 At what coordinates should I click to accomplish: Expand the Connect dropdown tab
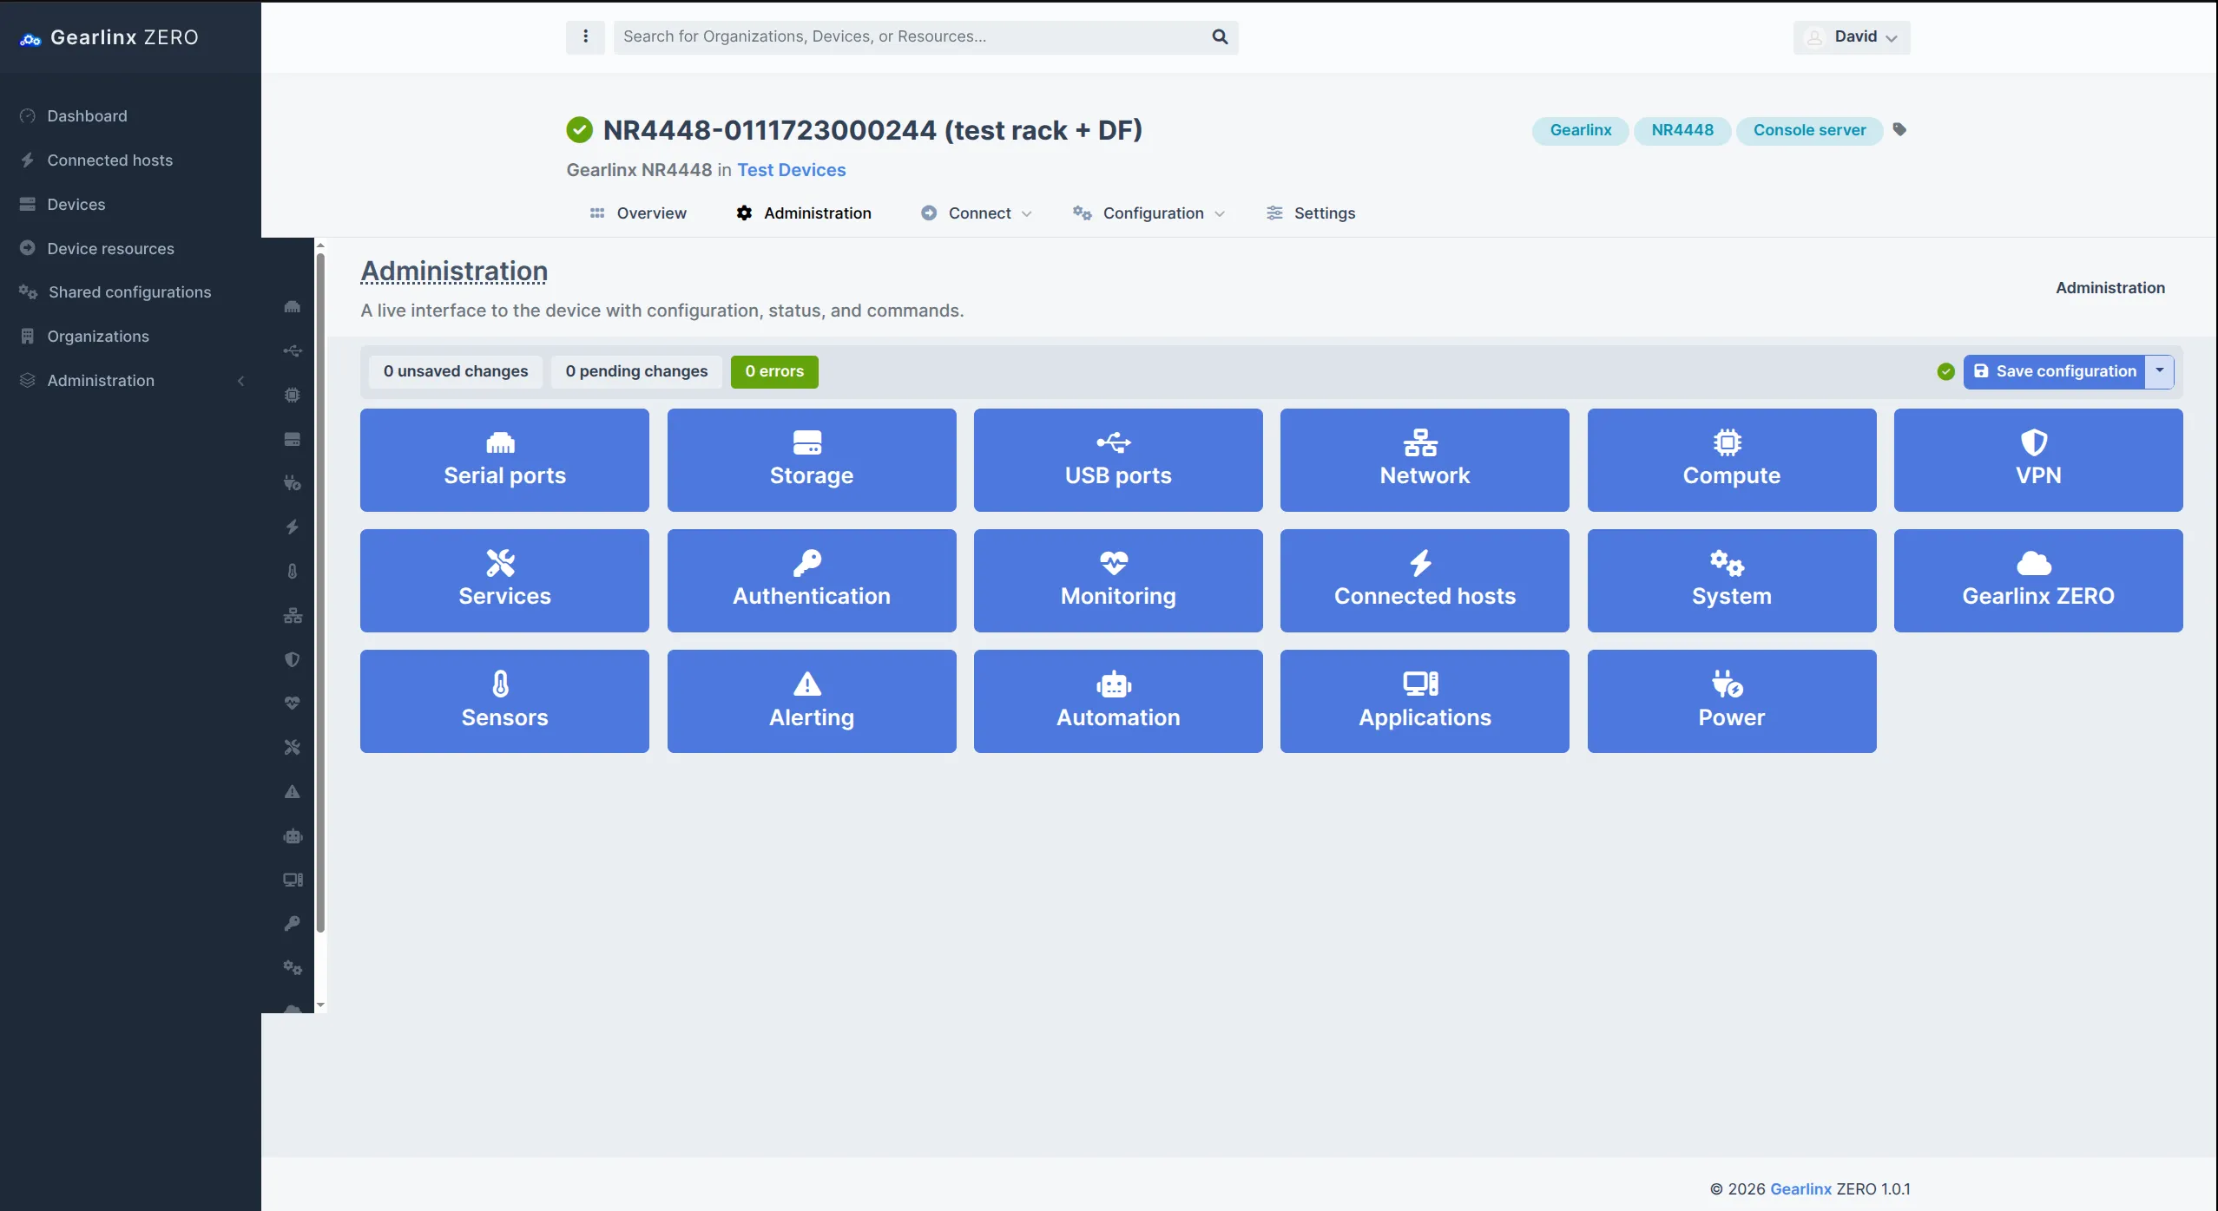977,213
